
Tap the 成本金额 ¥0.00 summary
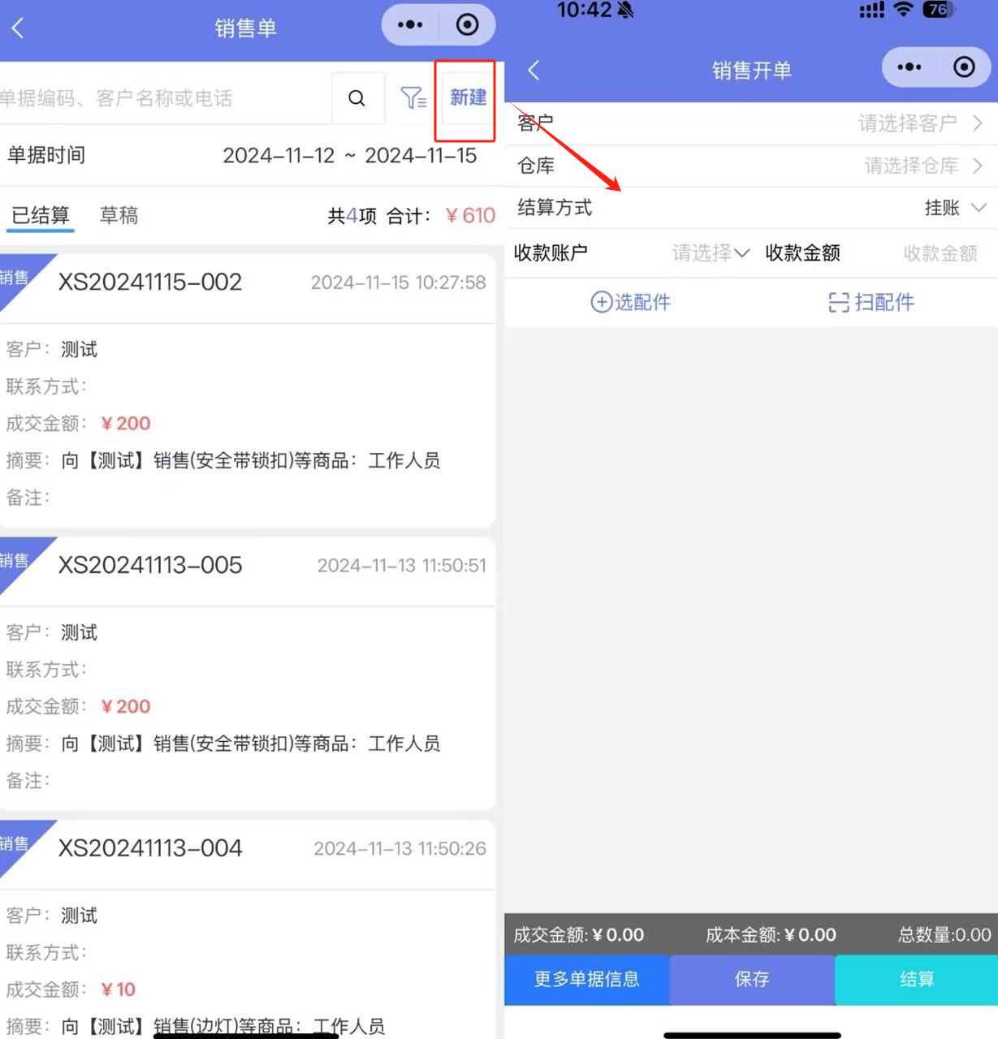771,935
